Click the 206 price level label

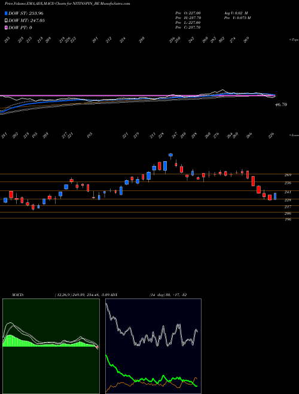click(288, 213)
